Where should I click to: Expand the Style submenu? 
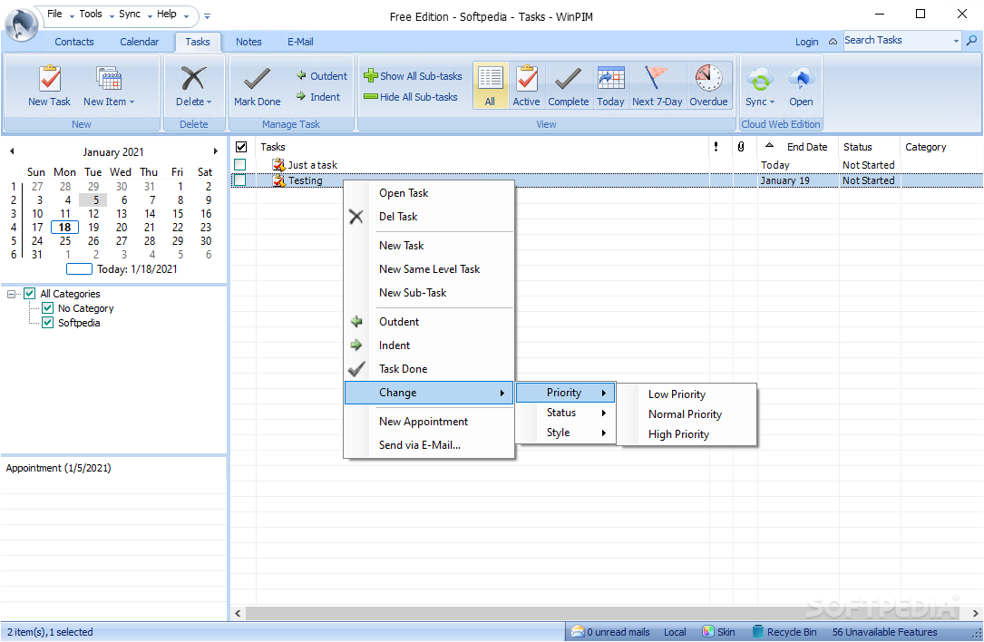[x=565, y=433]
